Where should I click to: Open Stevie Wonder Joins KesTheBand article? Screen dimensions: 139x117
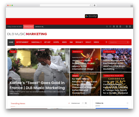point(114,65)
